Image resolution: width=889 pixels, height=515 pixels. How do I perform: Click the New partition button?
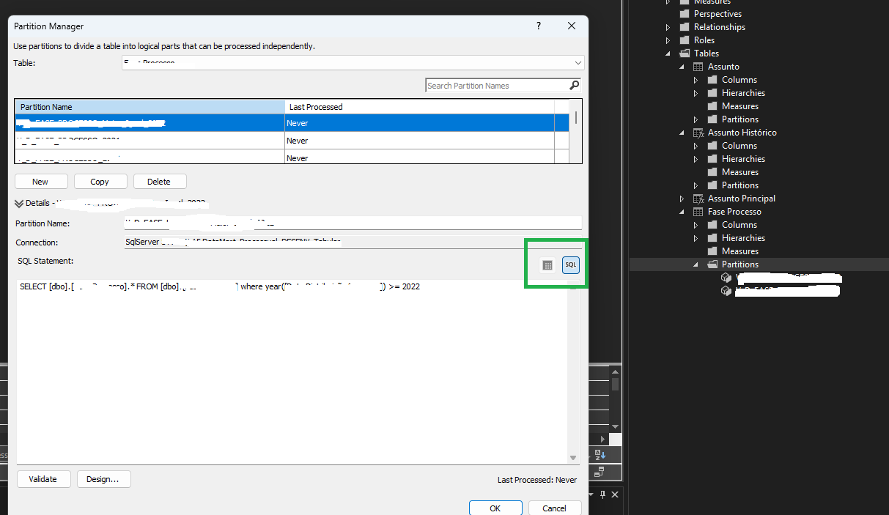pyautogui.click(x=41, y=182)
